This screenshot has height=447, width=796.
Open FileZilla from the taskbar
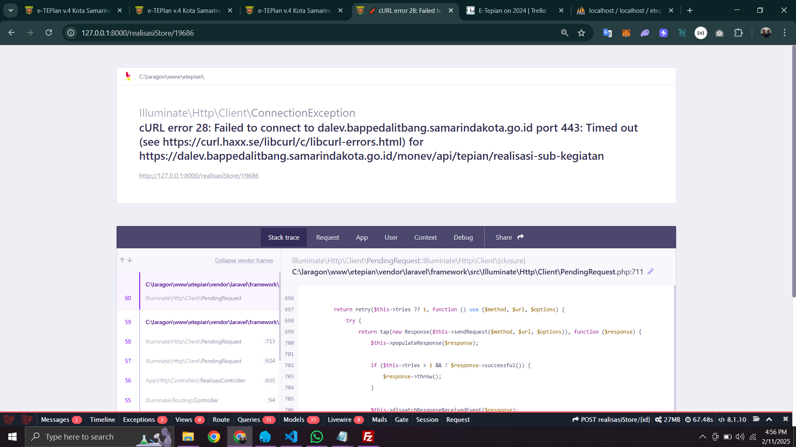point(368,437)
